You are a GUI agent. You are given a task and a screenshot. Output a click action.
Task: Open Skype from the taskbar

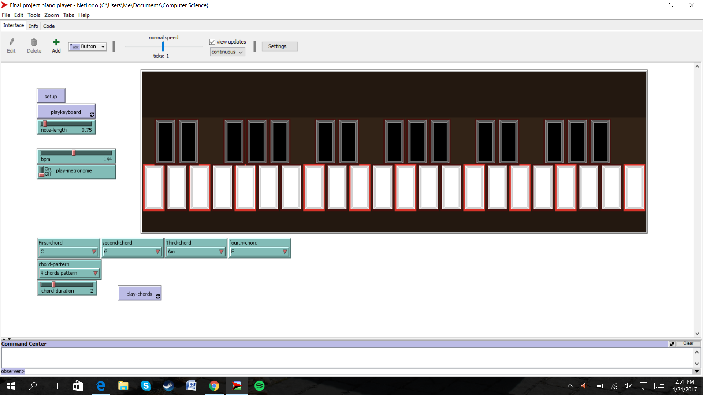click(146, 386)
